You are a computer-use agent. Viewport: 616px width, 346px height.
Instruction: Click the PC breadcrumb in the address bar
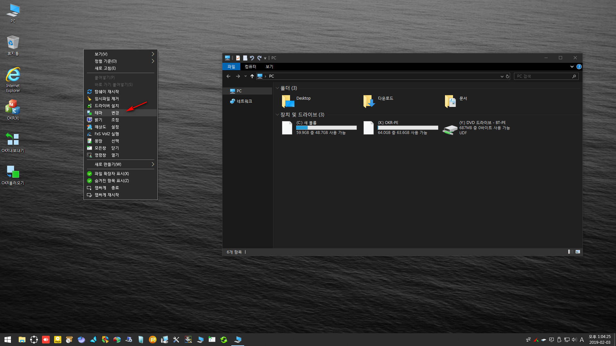point(271,76)
